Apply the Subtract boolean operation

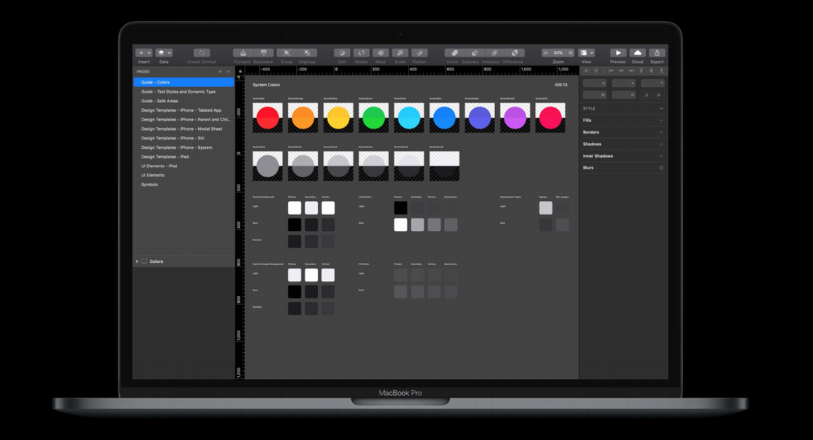click(x=475, y=53)
